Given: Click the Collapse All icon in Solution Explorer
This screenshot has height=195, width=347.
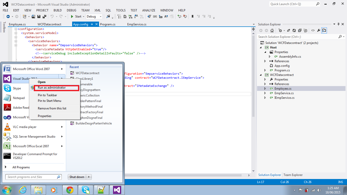Looking at the screenshot, I should [300, 30].
